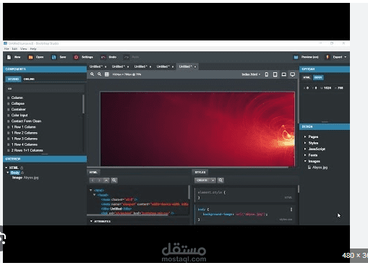Open the Create button dropdown arrow
The width and height of the screenshot is (368, 268).
click(213, 181)
